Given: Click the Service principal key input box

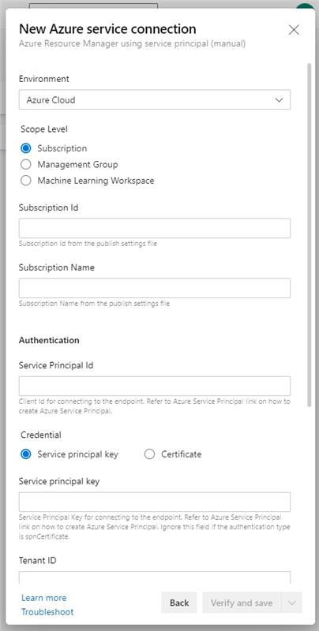Looking at the screenshot, I should click(x=155, y=502).
